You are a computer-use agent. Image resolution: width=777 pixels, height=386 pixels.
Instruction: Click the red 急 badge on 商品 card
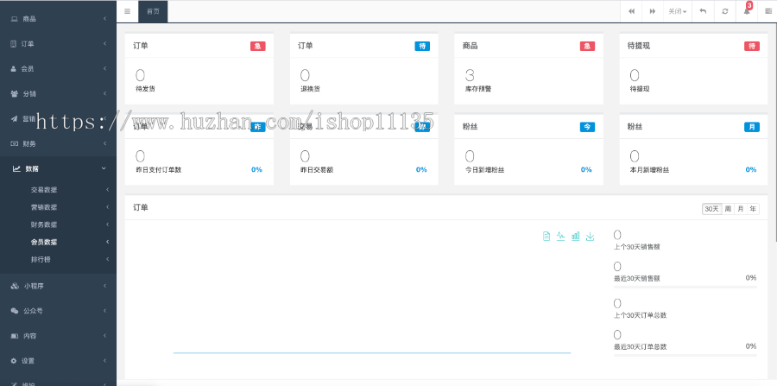click(x=587, y=46)
